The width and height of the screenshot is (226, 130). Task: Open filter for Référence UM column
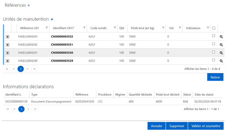(47, 28)
